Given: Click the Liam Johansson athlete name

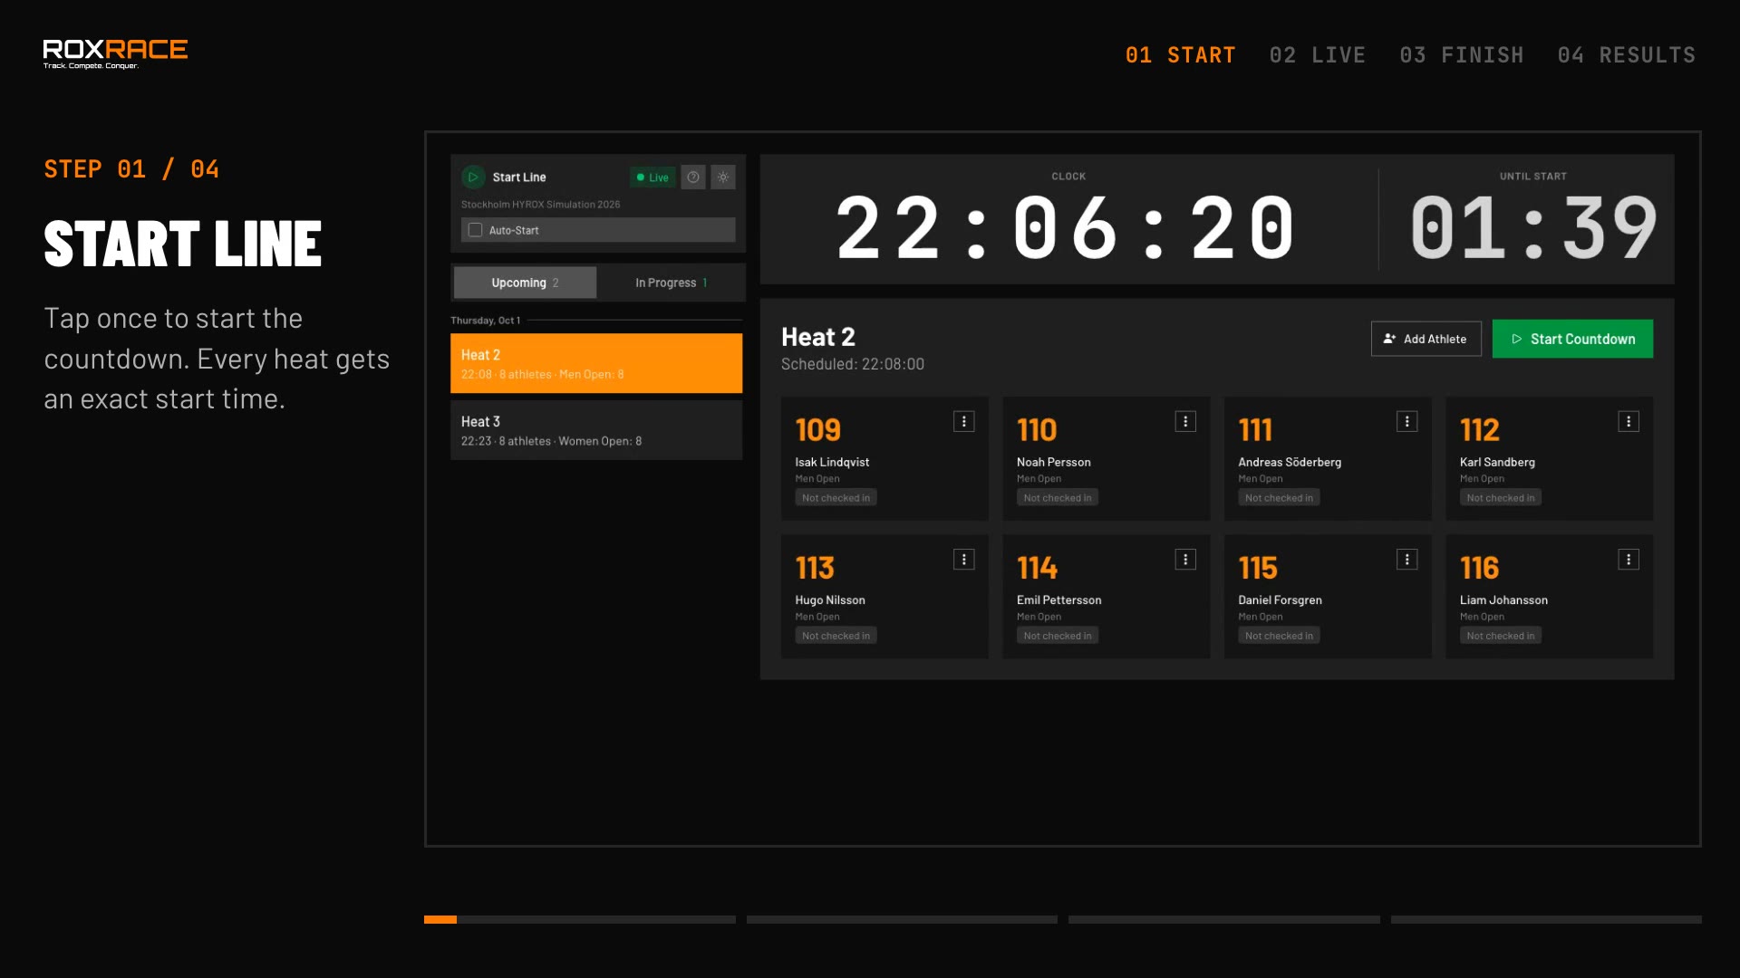Looking at the screenshot, I should 1503,600.
